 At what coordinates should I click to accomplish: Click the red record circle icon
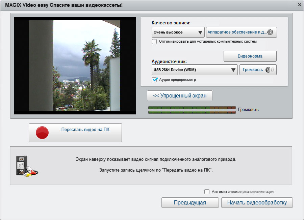[x=42, y=133]
